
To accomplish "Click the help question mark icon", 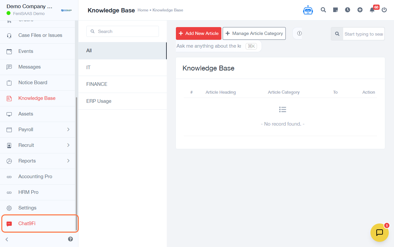I will (70, 239).
